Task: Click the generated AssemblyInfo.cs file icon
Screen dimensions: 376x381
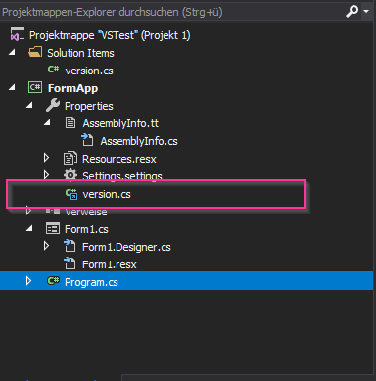Action: [x=88, y=140]
